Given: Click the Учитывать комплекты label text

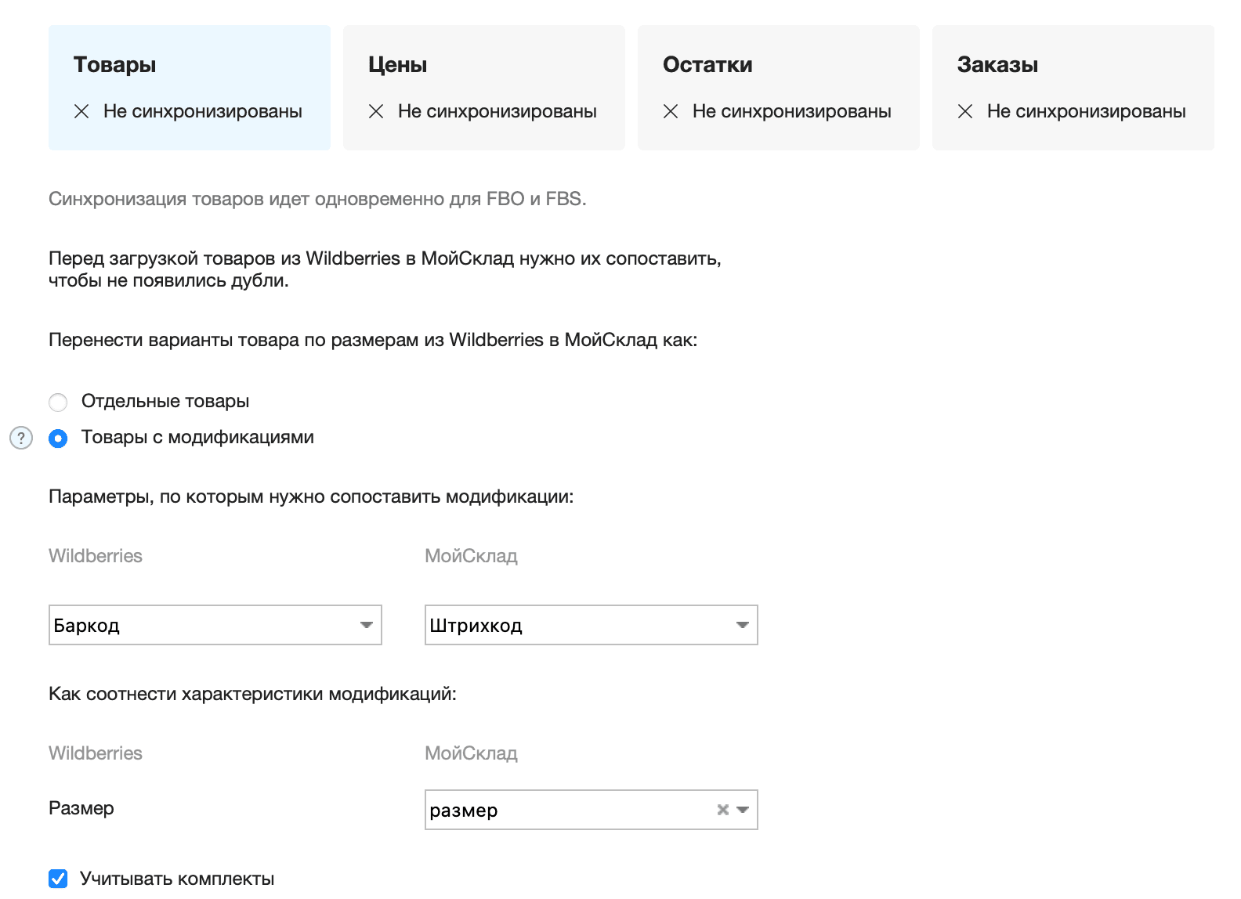Looking at the screenshot, I should 177,879.
